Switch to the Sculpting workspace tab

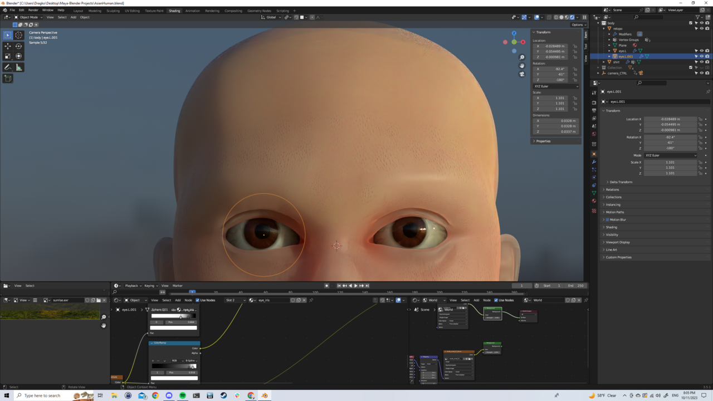coord(113,11)
